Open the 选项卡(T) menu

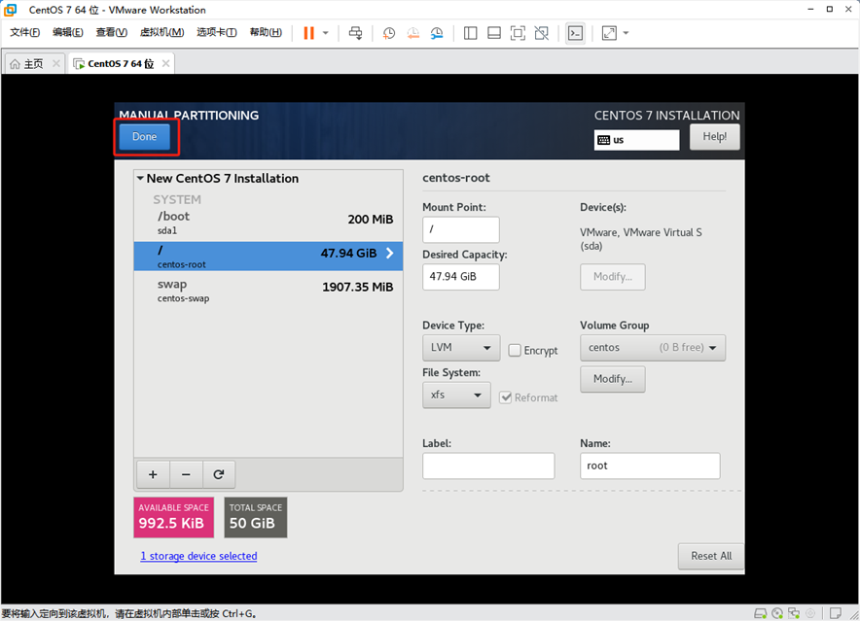[217, 32]
